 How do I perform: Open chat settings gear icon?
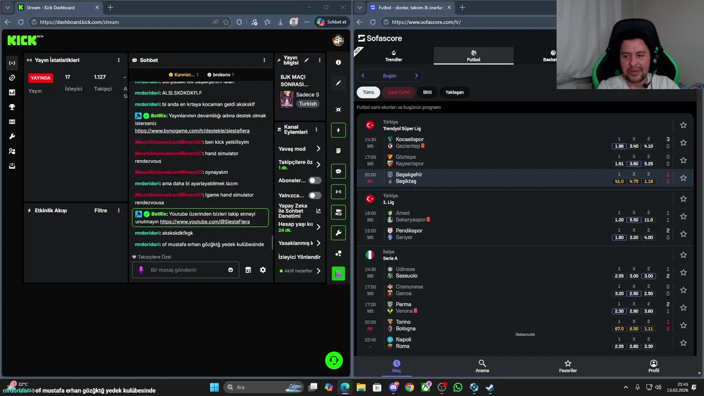(x=263, y=270)
